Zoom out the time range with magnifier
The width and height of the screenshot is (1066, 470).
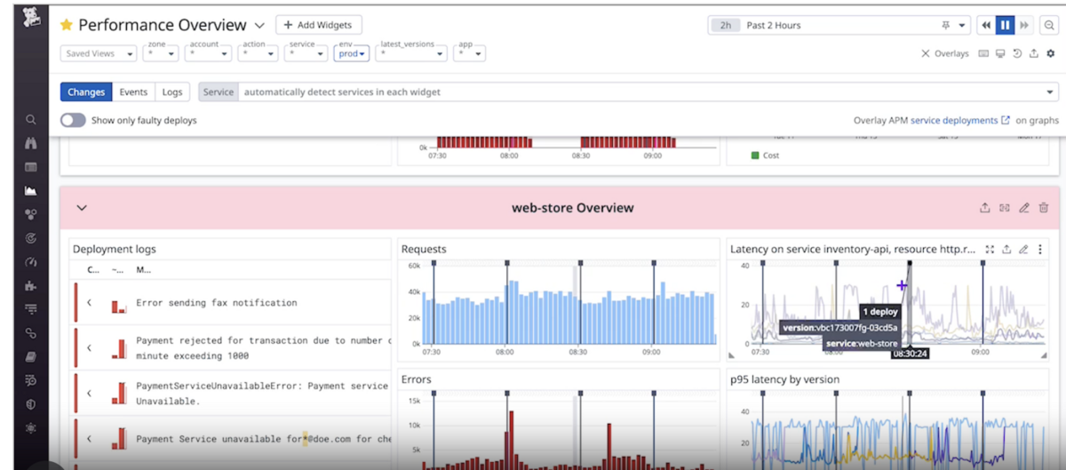coord(1049,26)
